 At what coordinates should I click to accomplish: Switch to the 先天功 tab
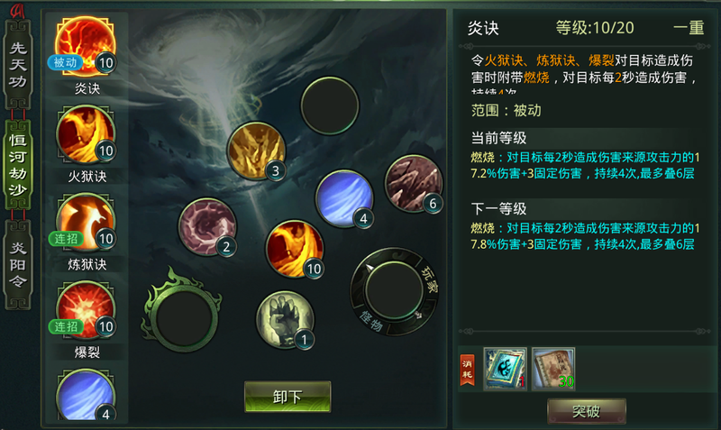(18, 64)
